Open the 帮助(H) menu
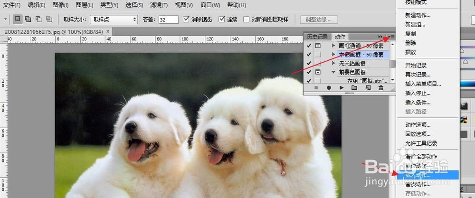The height and width of the screenshot is (198, 475). coord(237,5)
